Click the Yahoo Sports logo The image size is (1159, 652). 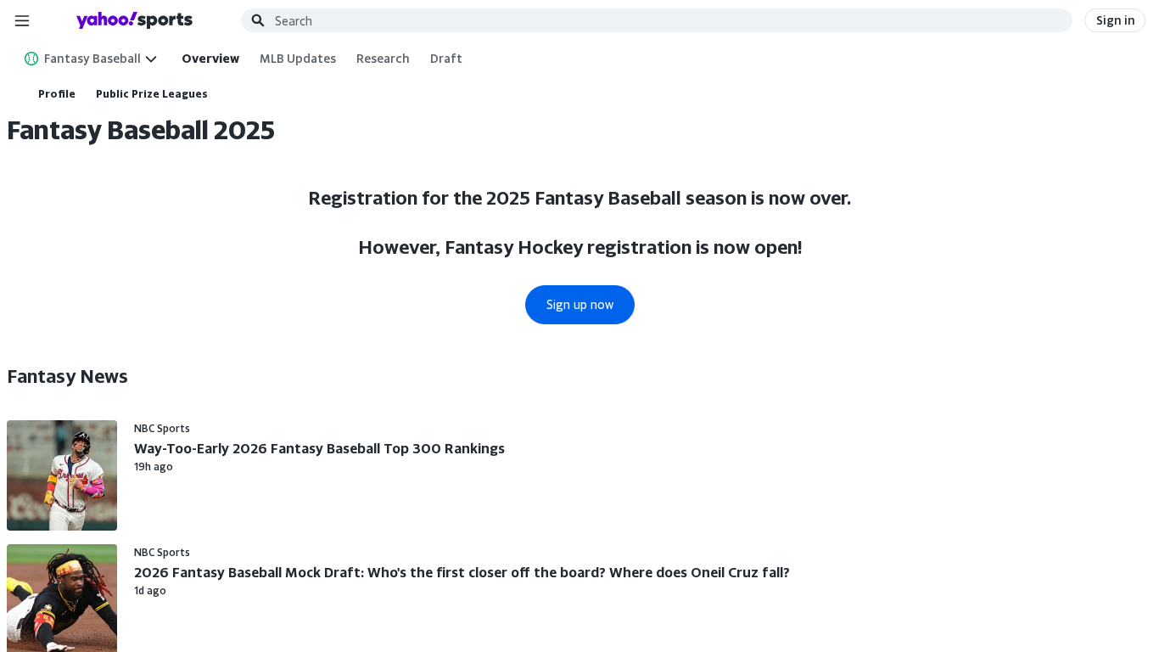[134, 20]
